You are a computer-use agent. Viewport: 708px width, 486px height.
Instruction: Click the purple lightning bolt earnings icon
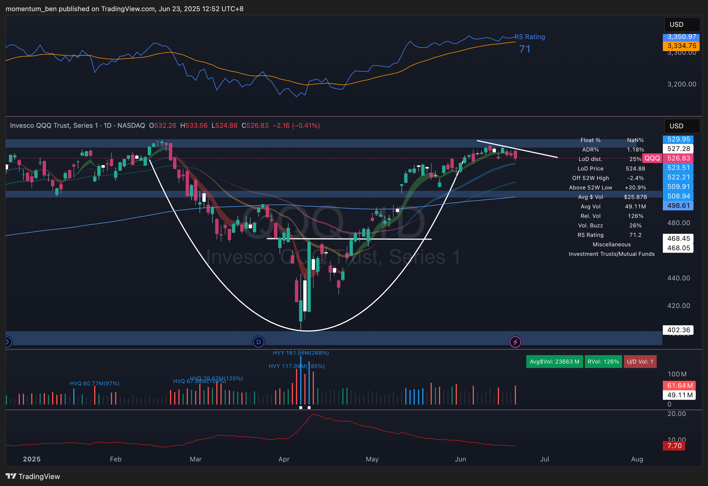[515, 342]
